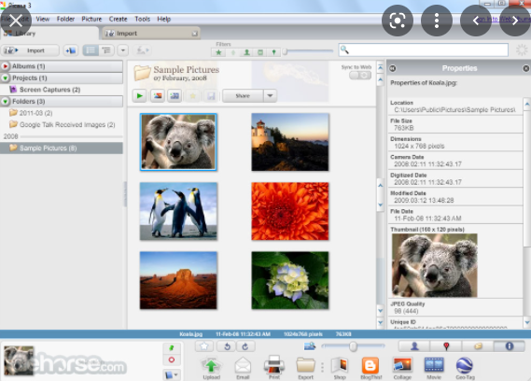Switch to the Import tab
Viewport: 531px width, 381px height.
click(151, 34)
